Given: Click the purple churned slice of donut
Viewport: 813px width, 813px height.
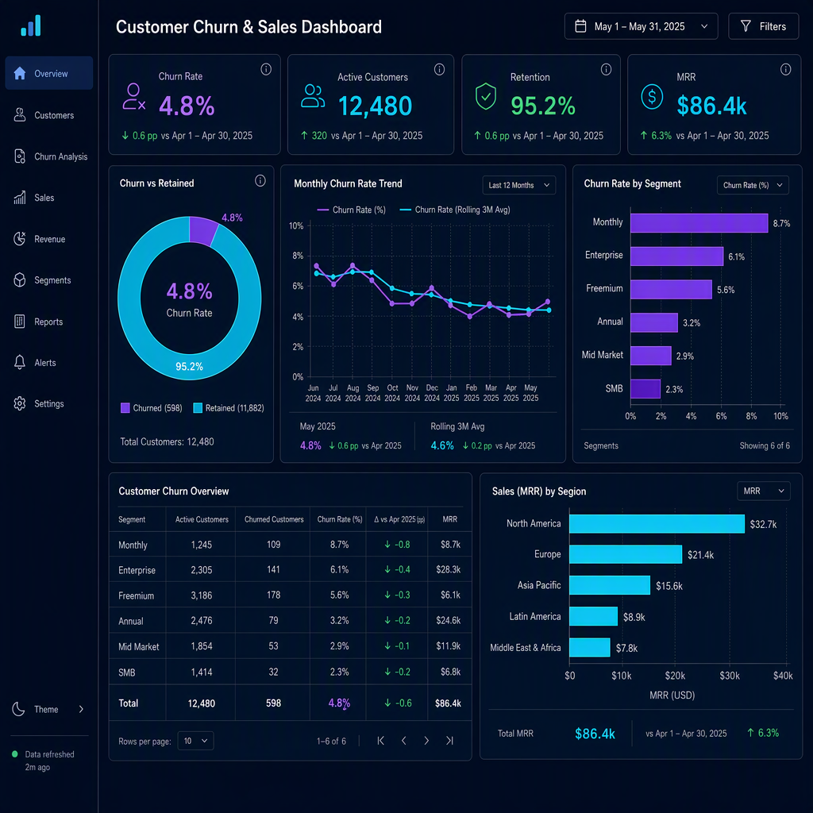Looking at the screenshot, I should point(202,231).
